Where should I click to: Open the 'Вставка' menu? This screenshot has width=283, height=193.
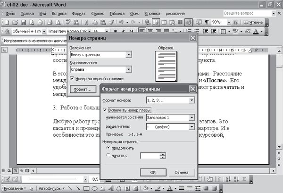click(58, 13)
